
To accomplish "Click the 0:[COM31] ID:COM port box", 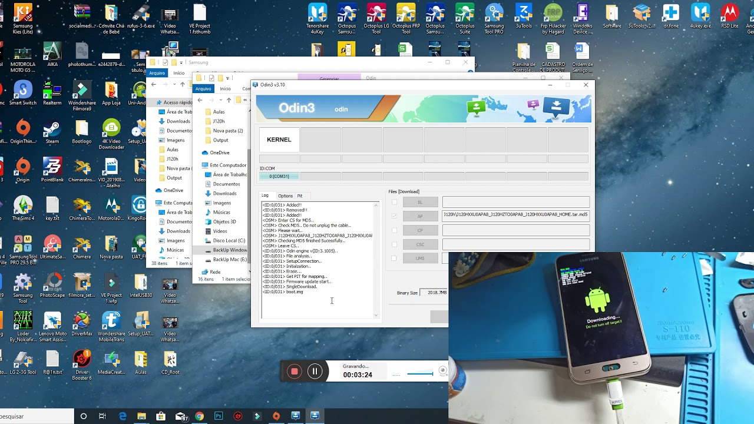I will coord(279,176).
